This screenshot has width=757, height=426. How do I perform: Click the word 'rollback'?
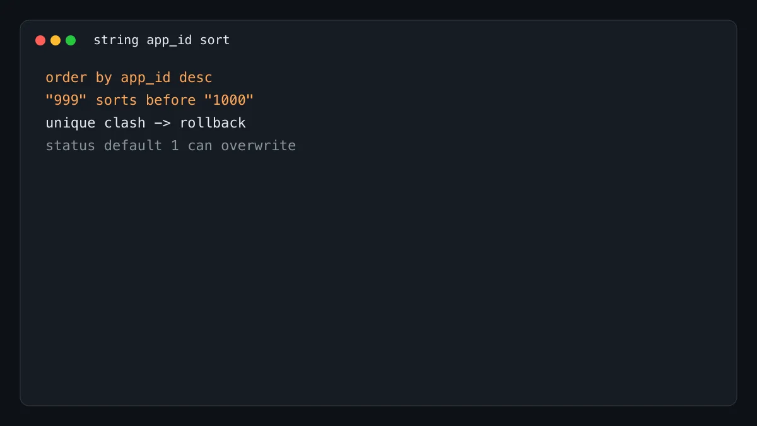(213, 123)
